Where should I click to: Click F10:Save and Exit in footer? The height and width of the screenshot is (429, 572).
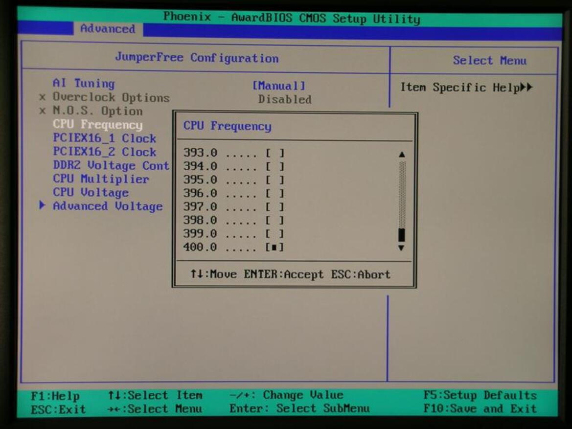click(x=480, y=408)
